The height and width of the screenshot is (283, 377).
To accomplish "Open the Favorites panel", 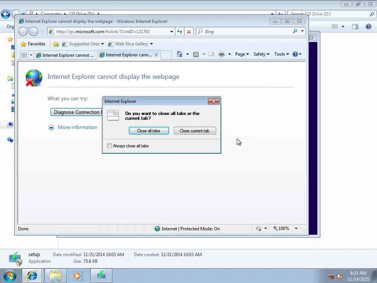I will pos(33,44).
